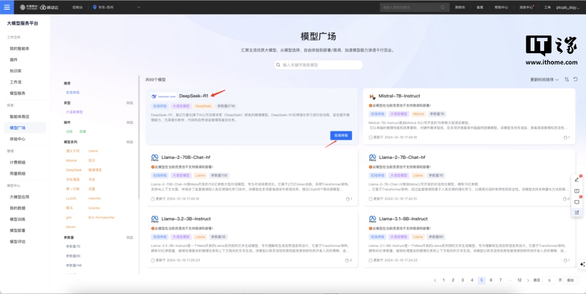Click Meta logo on Llama-2-7B-Chat-hf card
The height and width of the screenshot is (294, 586).
point(373,157)
